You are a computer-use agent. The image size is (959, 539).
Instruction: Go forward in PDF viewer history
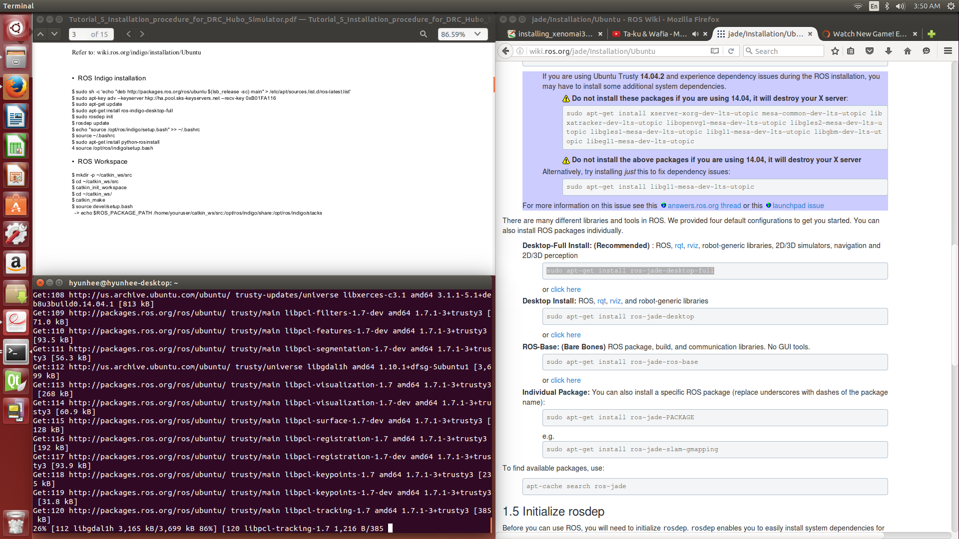[x=142, y=34]
